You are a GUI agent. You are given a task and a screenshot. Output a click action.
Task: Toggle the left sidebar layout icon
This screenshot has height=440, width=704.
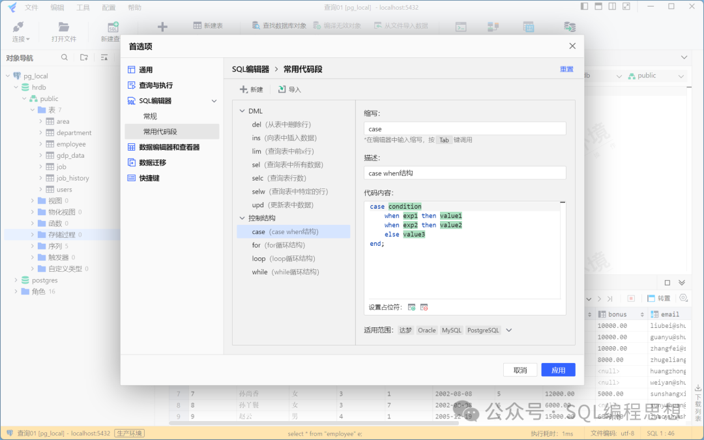coord(584,7)
